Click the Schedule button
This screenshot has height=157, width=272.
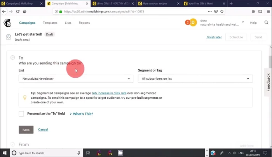click(x=236, y=37)
